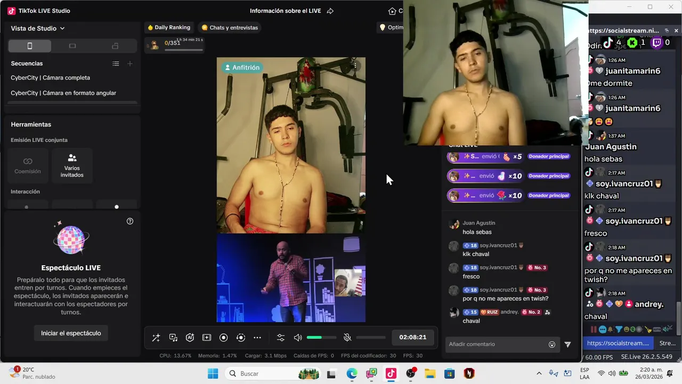Click the Coemisión tool
The image size is (682, 384).
coord(28,165)
